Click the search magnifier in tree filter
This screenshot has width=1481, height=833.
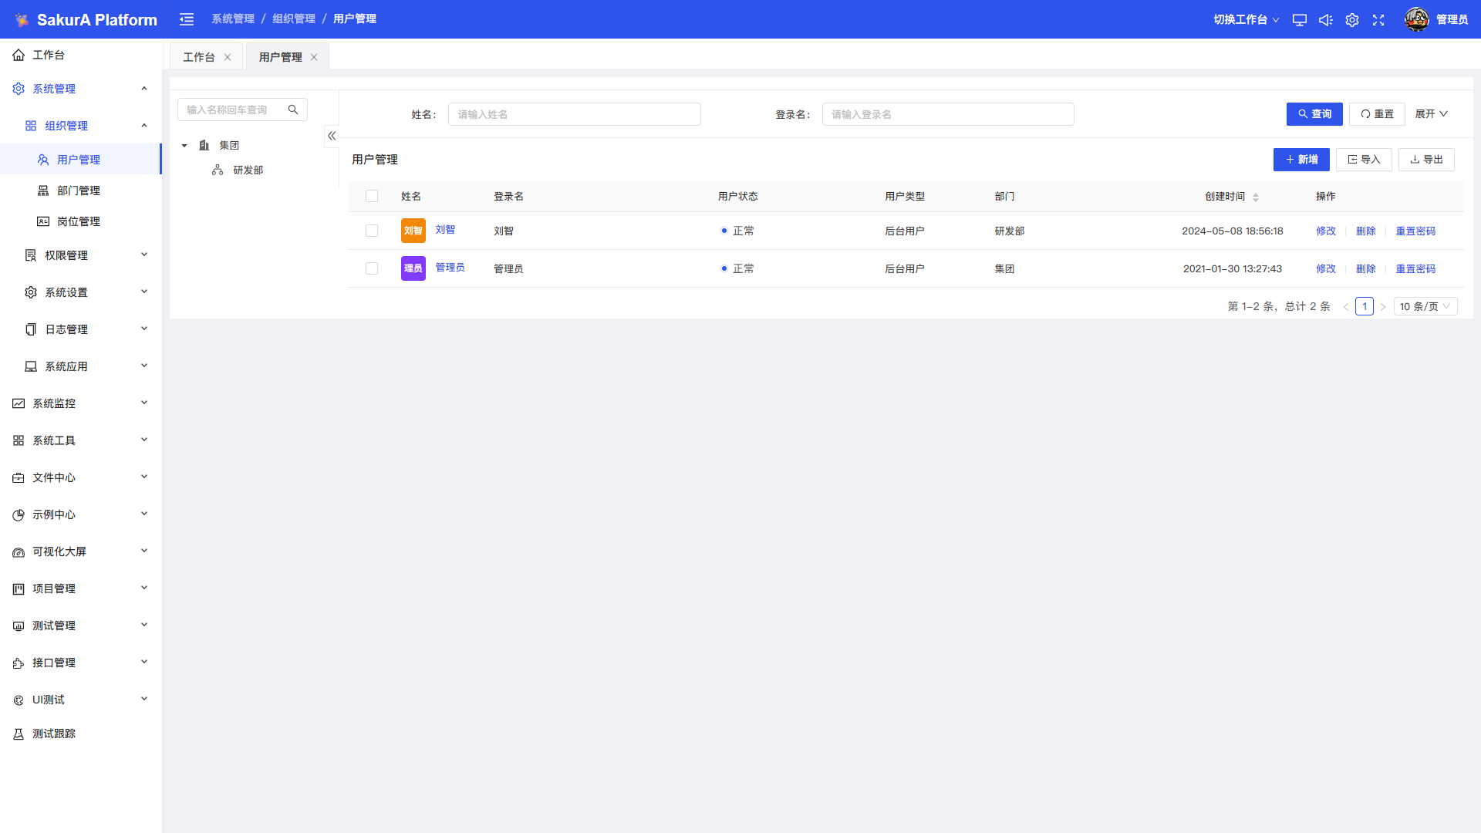pyautogui.click(x=293, y=110)
